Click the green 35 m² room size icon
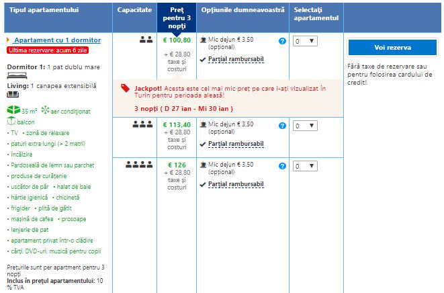The height and width of the screenshot is (293, 444). coord(13,110)
